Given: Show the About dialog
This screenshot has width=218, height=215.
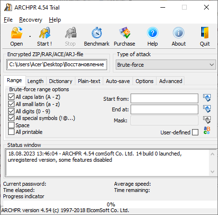Looking at the screenshot, I should click(179, 36).
